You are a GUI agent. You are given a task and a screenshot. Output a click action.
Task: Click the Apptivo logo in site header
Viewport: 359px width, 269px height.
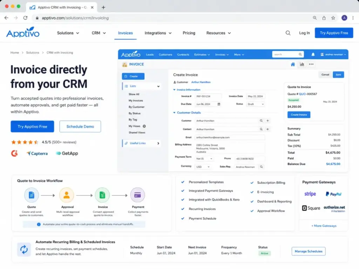[x=23, y=32]
